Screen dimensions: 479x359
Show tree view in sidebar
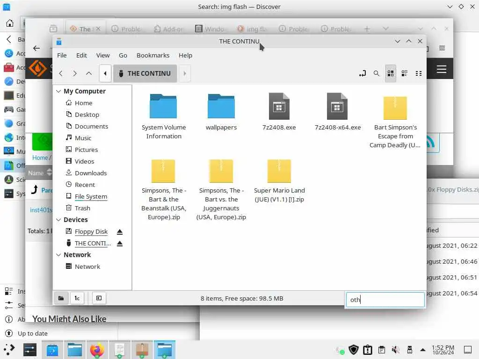[77, 298]
